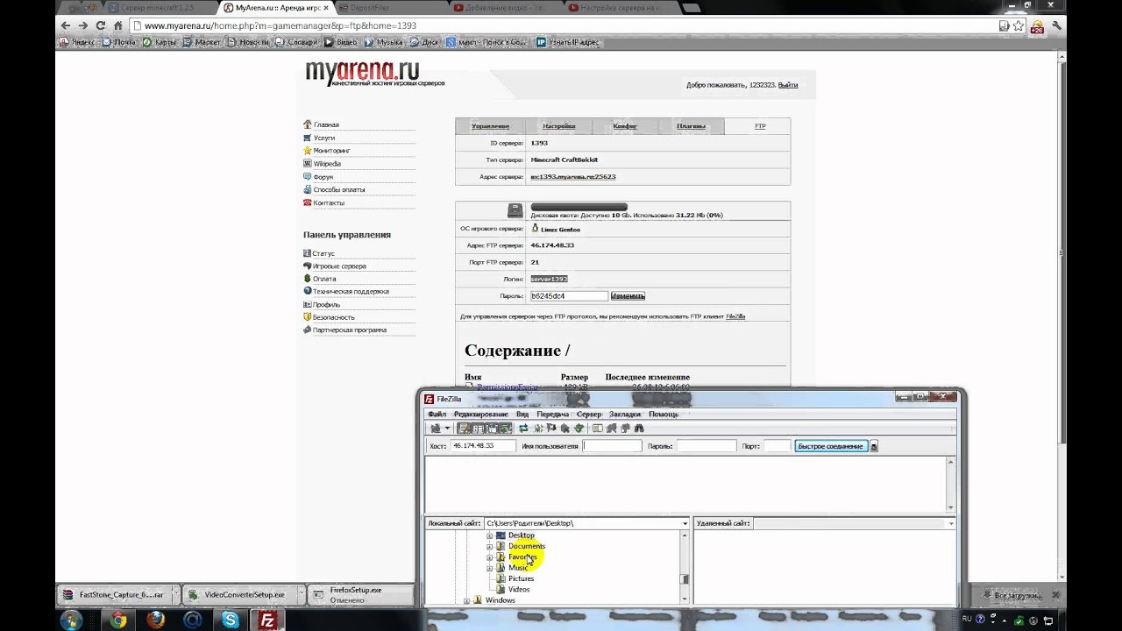Click the Быстрое соединение button
The image size is (1122, 631).
pos(831,446)
